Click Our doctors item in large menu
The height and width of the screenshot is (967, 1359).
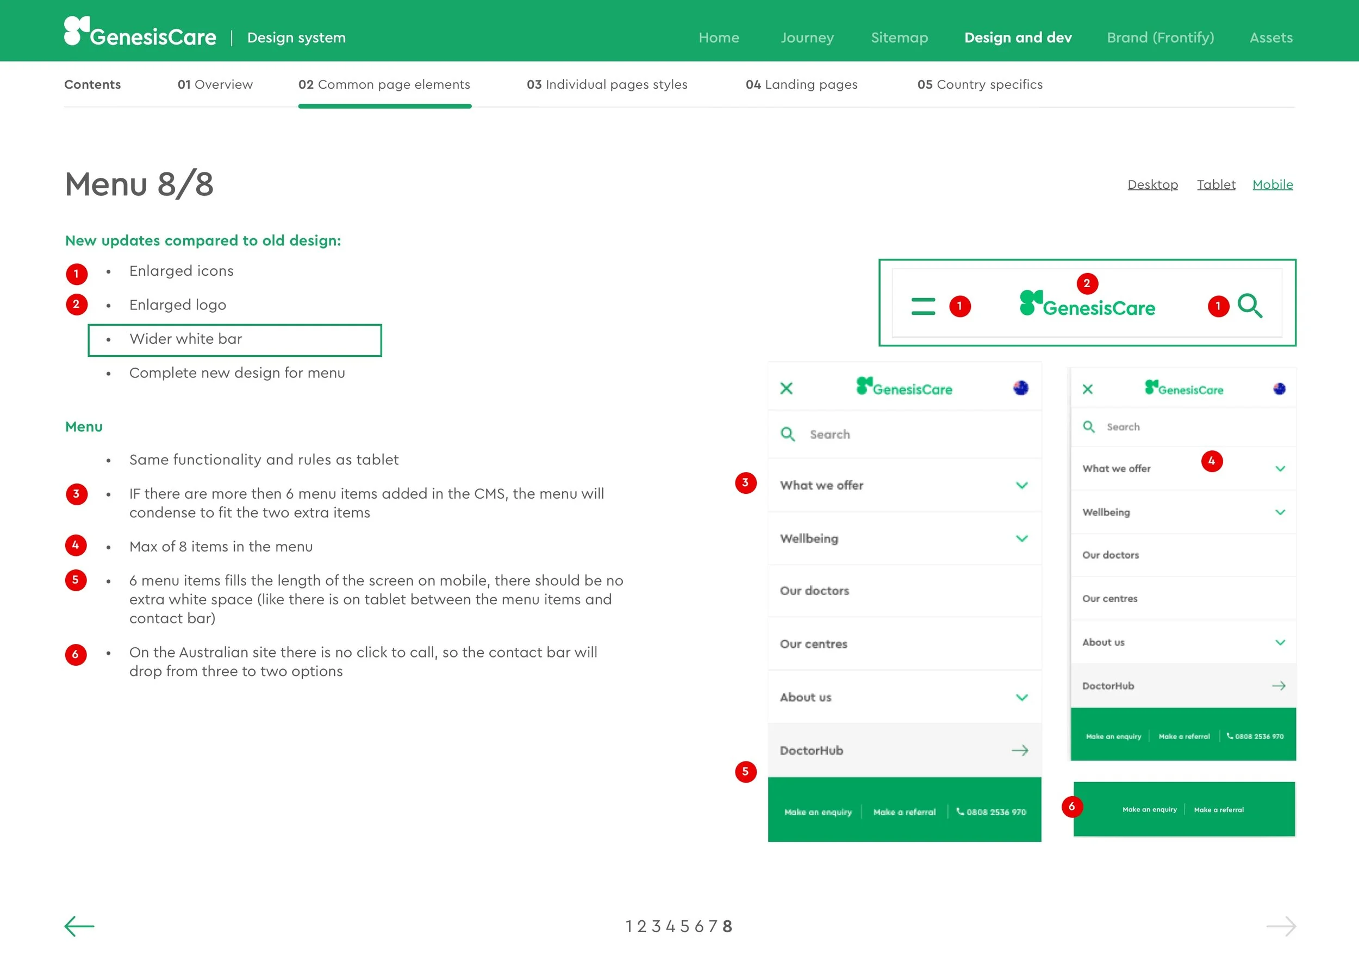pos(905,591)
